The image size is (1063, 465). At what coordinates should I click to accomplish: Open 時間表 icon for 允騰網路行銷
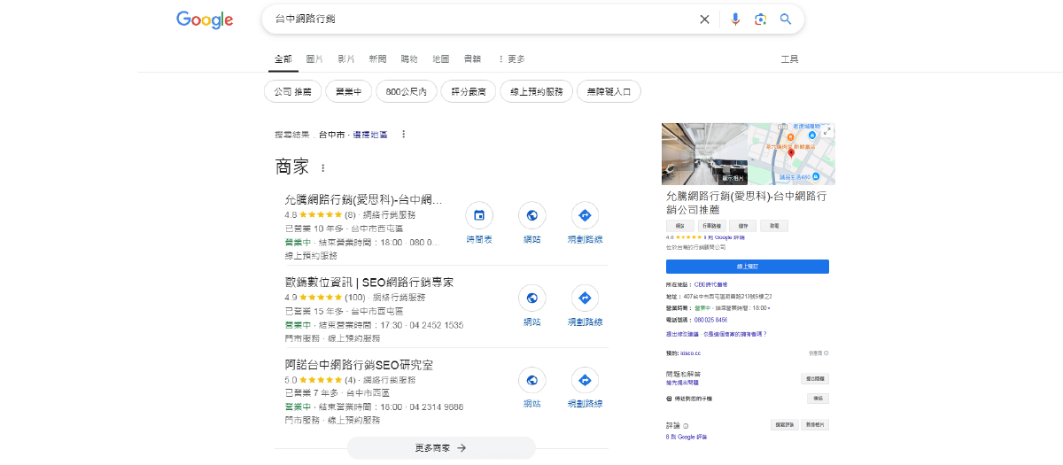479,215
